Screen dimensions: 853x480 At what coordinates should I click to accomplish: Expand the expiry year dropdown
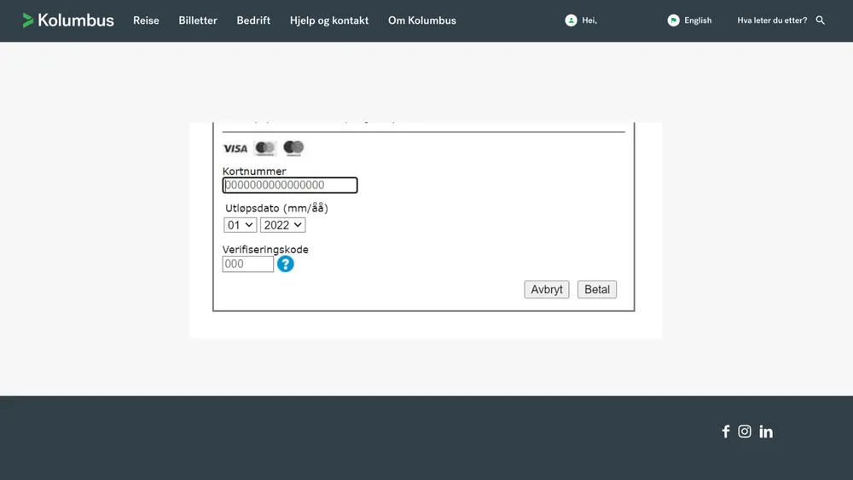coord(282,225)
